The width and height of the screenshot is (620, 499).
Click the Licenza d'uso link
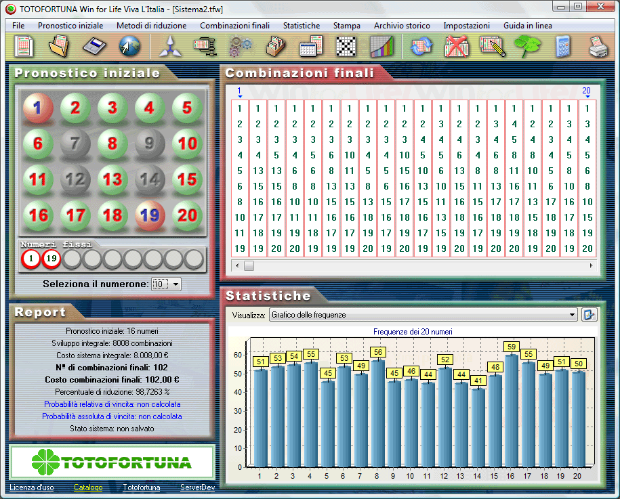point(32,487)
